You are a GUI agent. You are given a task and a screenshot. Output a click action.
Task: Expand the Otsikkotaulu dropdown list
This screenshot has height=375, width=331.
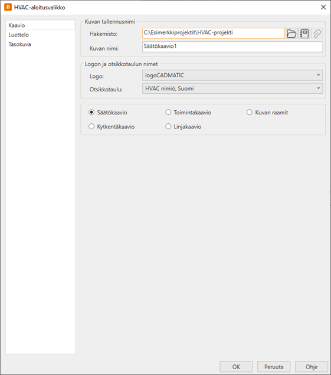click(x=232, y=88)
